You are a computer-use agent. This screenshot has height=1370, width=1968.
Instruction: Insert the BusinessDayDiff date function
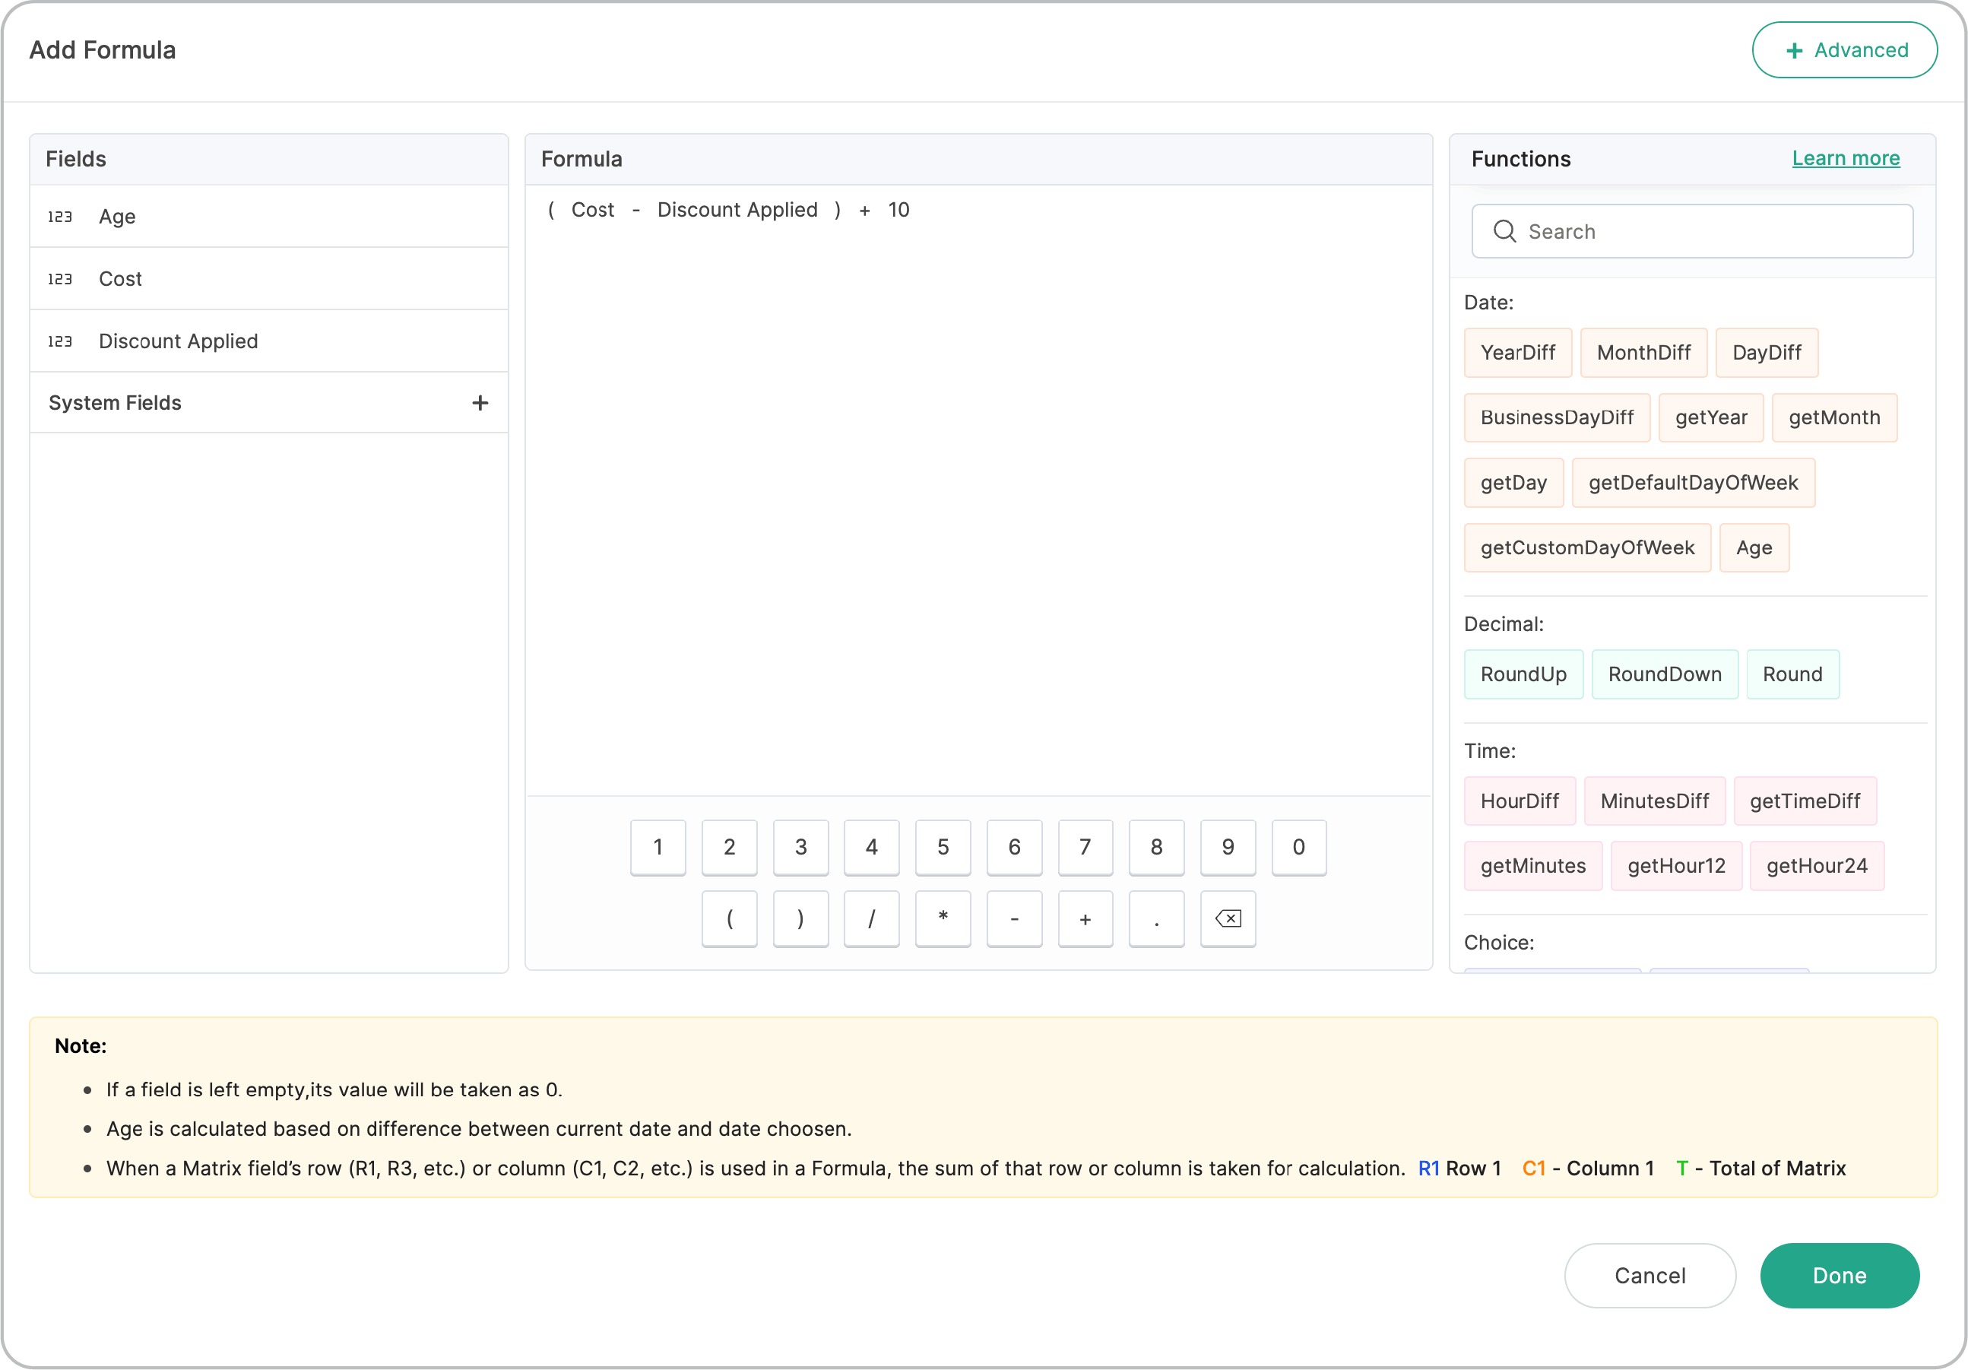tap(1557, 417)
